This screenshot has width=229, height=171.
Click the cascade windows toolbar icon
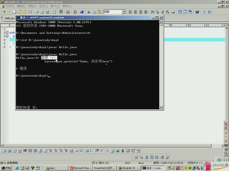pyautogui.click(x=190, y=12)
